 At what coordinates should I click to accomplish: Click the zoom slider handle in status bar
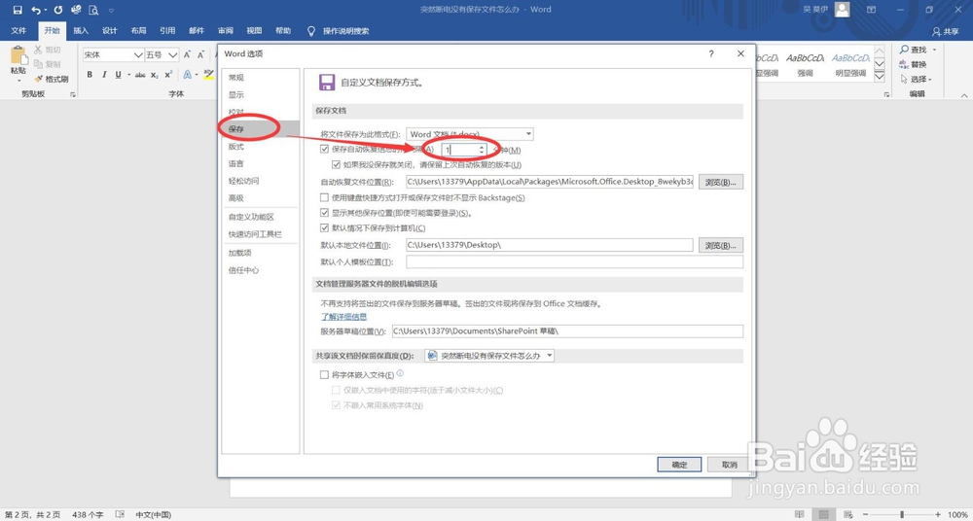(x=902, y=515)
